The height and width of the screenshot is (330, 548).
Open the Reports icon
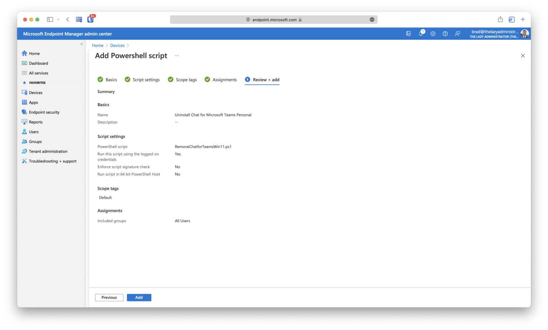pyautogui.click(x=24, y=122)
